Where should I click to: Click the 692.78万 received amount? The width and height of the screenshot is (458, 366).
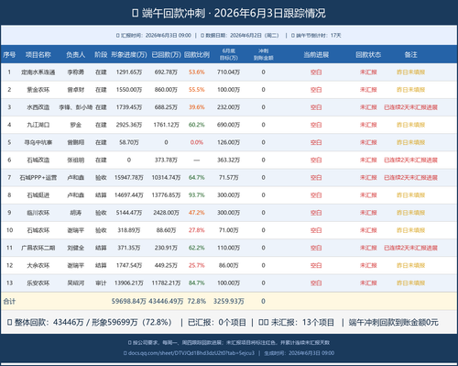tap(166, 72)
